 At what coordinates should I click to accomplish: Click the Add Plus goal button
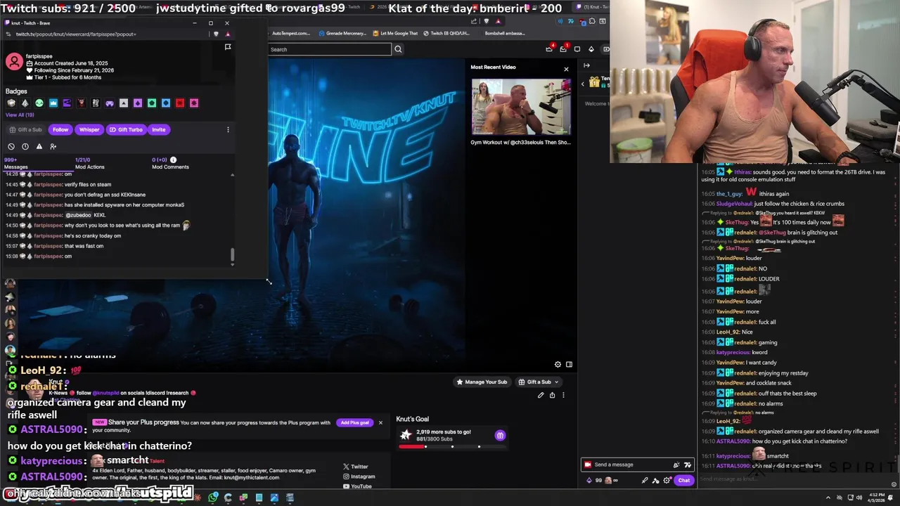(354, 422)
